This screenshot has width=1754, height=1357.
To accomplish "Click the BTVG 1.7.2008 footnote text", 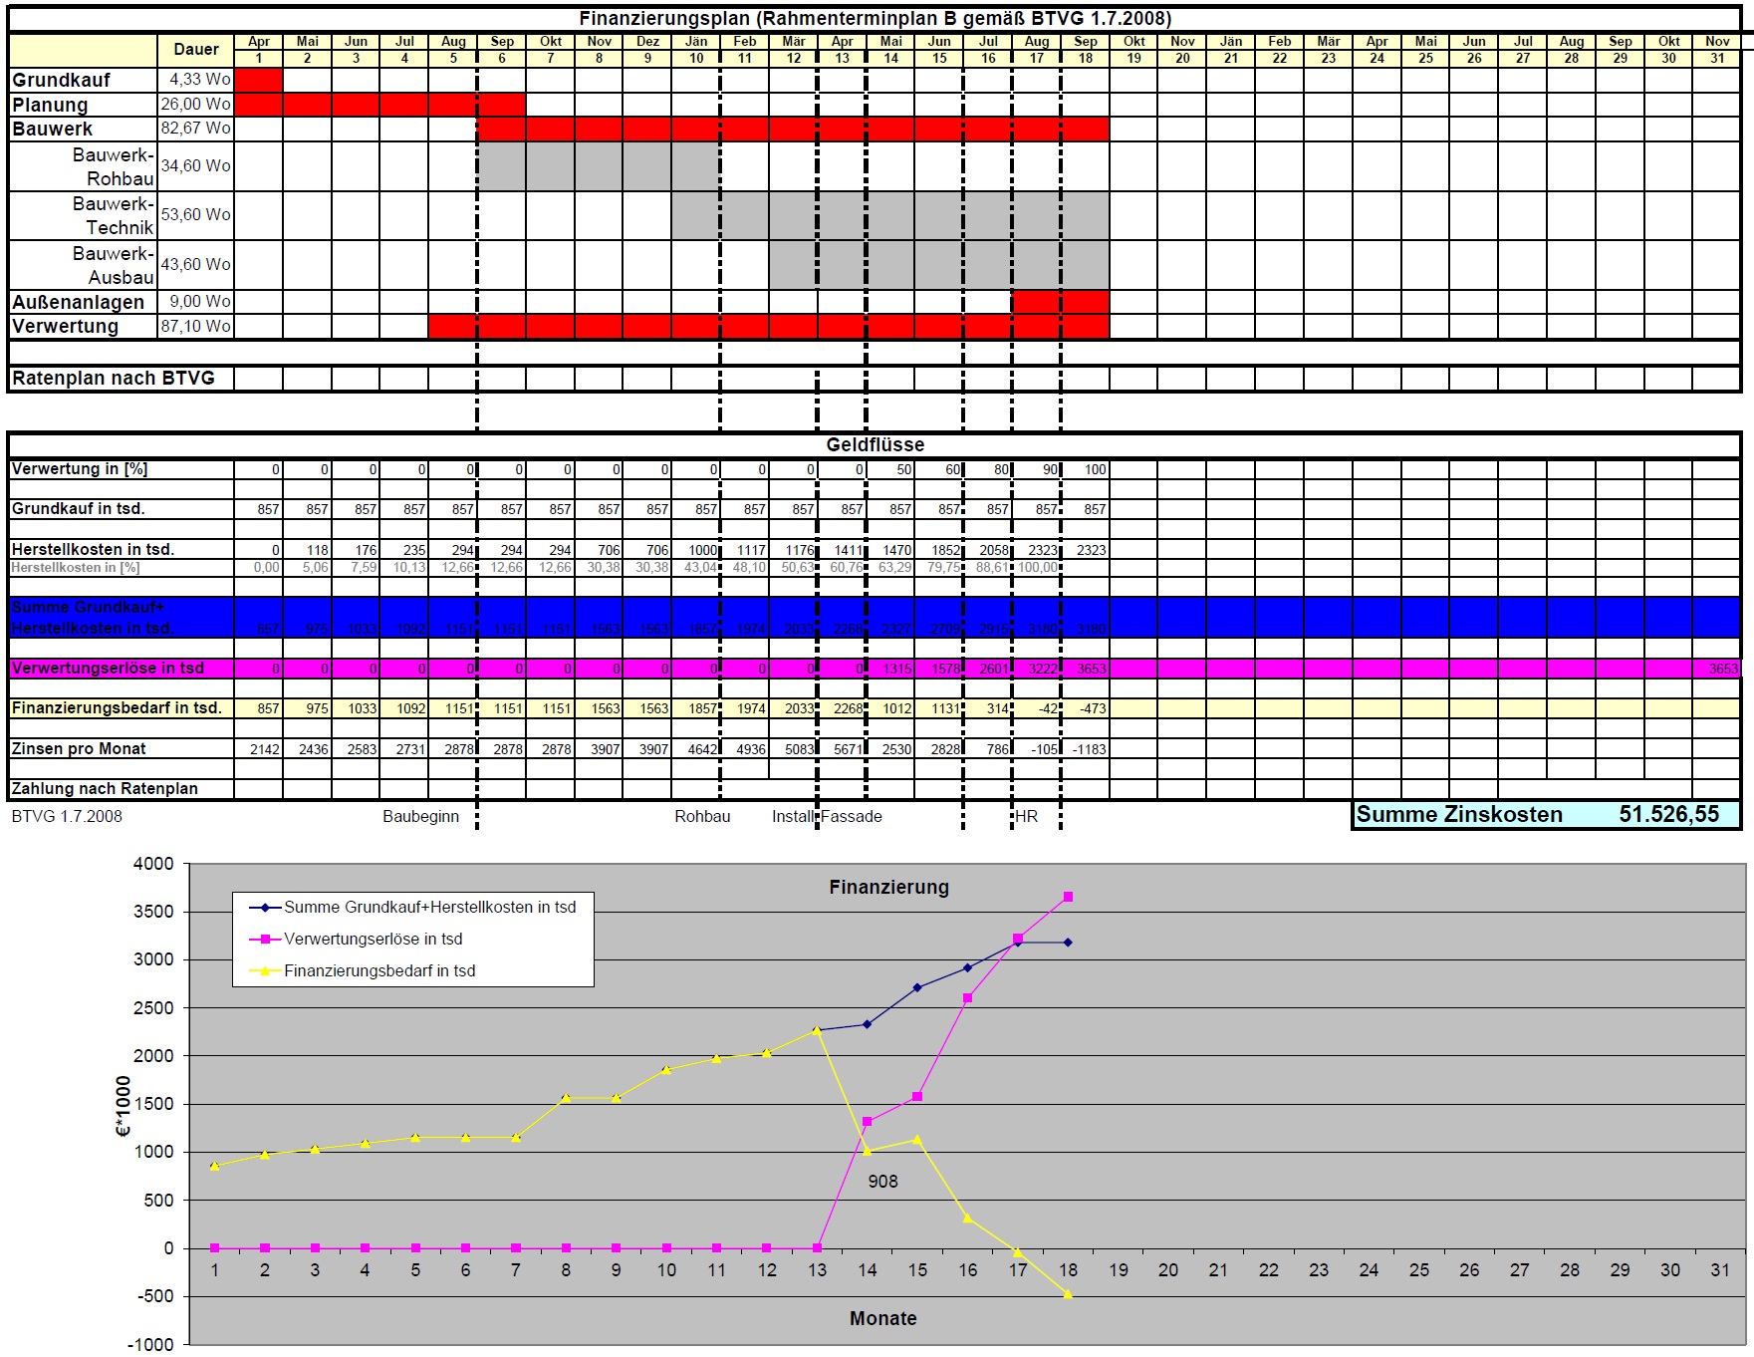I will click(67, 817).
